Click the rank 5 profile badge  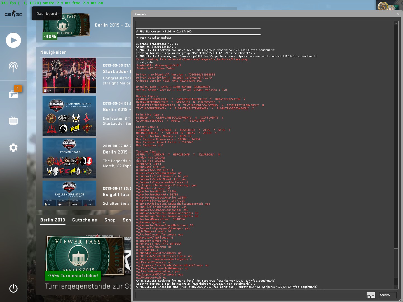coord(383,6)
